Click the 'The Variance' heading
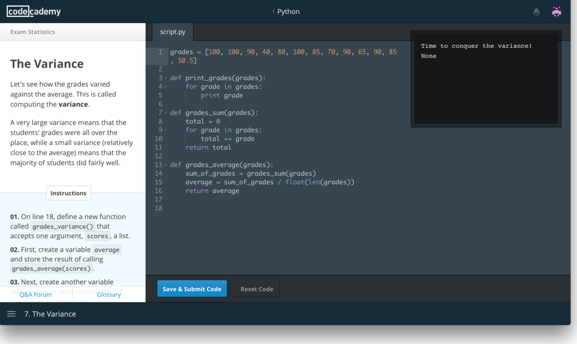 [x=47, y=64]
